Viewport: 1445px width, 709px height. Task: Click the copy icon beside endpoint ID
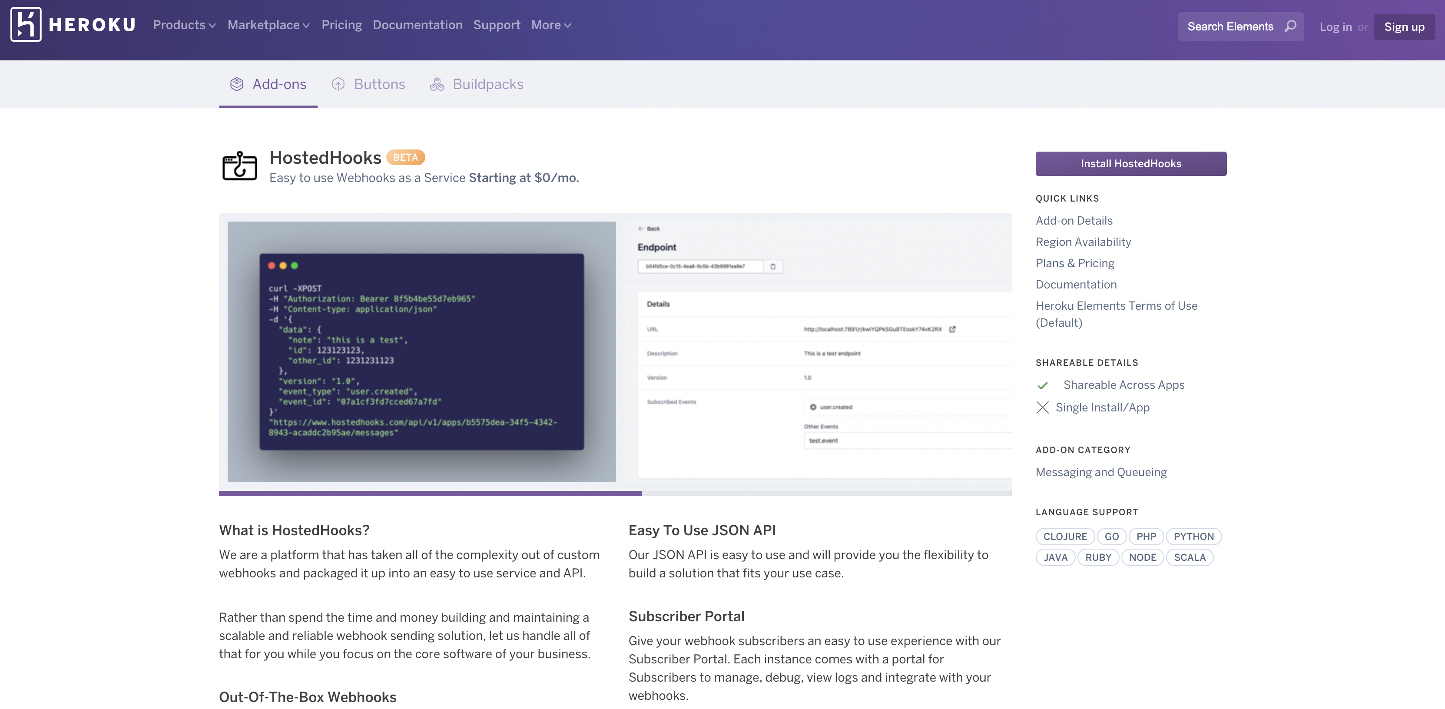[773, 266]
